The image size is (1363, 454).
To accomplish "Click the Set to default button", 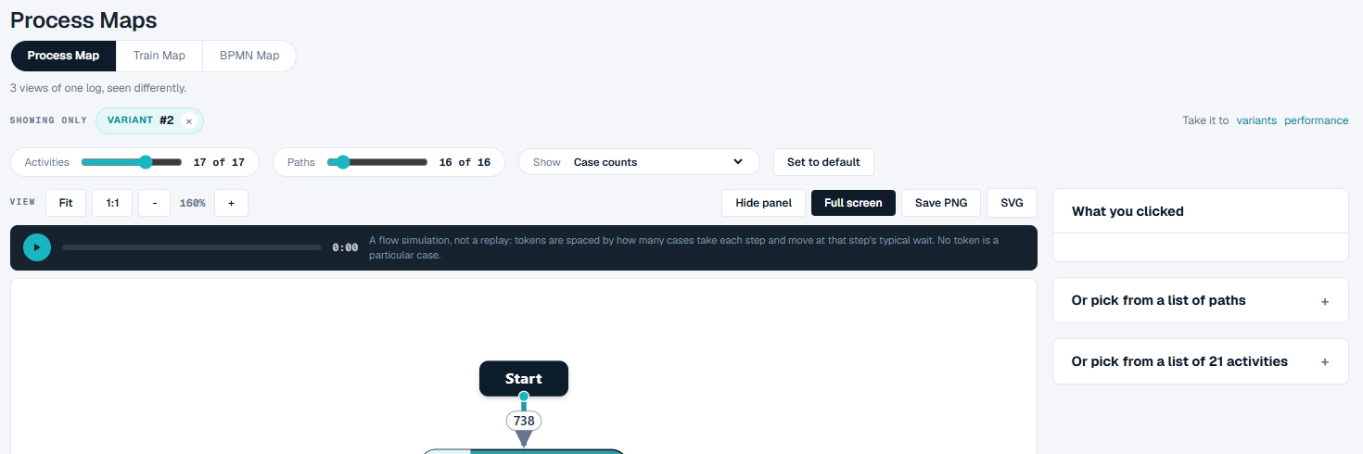I will coord(823,162).
